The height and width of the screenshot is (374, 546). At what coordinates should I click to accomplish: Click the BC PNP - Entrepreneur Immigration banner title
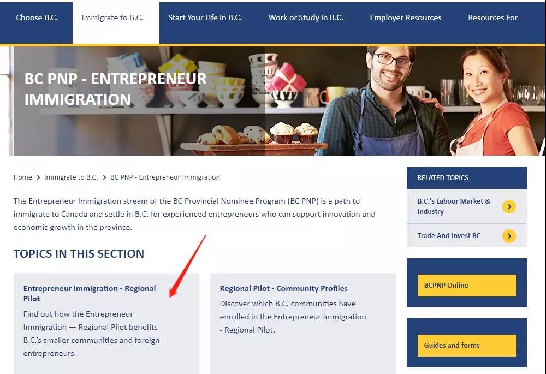pos(116,88)
